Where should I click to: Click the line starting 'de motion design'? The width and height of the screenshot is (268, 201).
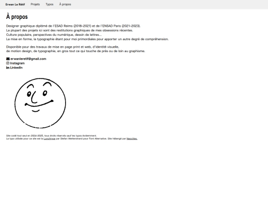[x=75, y=51]
